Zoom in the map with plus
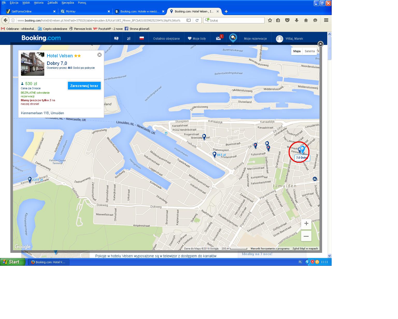 point(306,223)
